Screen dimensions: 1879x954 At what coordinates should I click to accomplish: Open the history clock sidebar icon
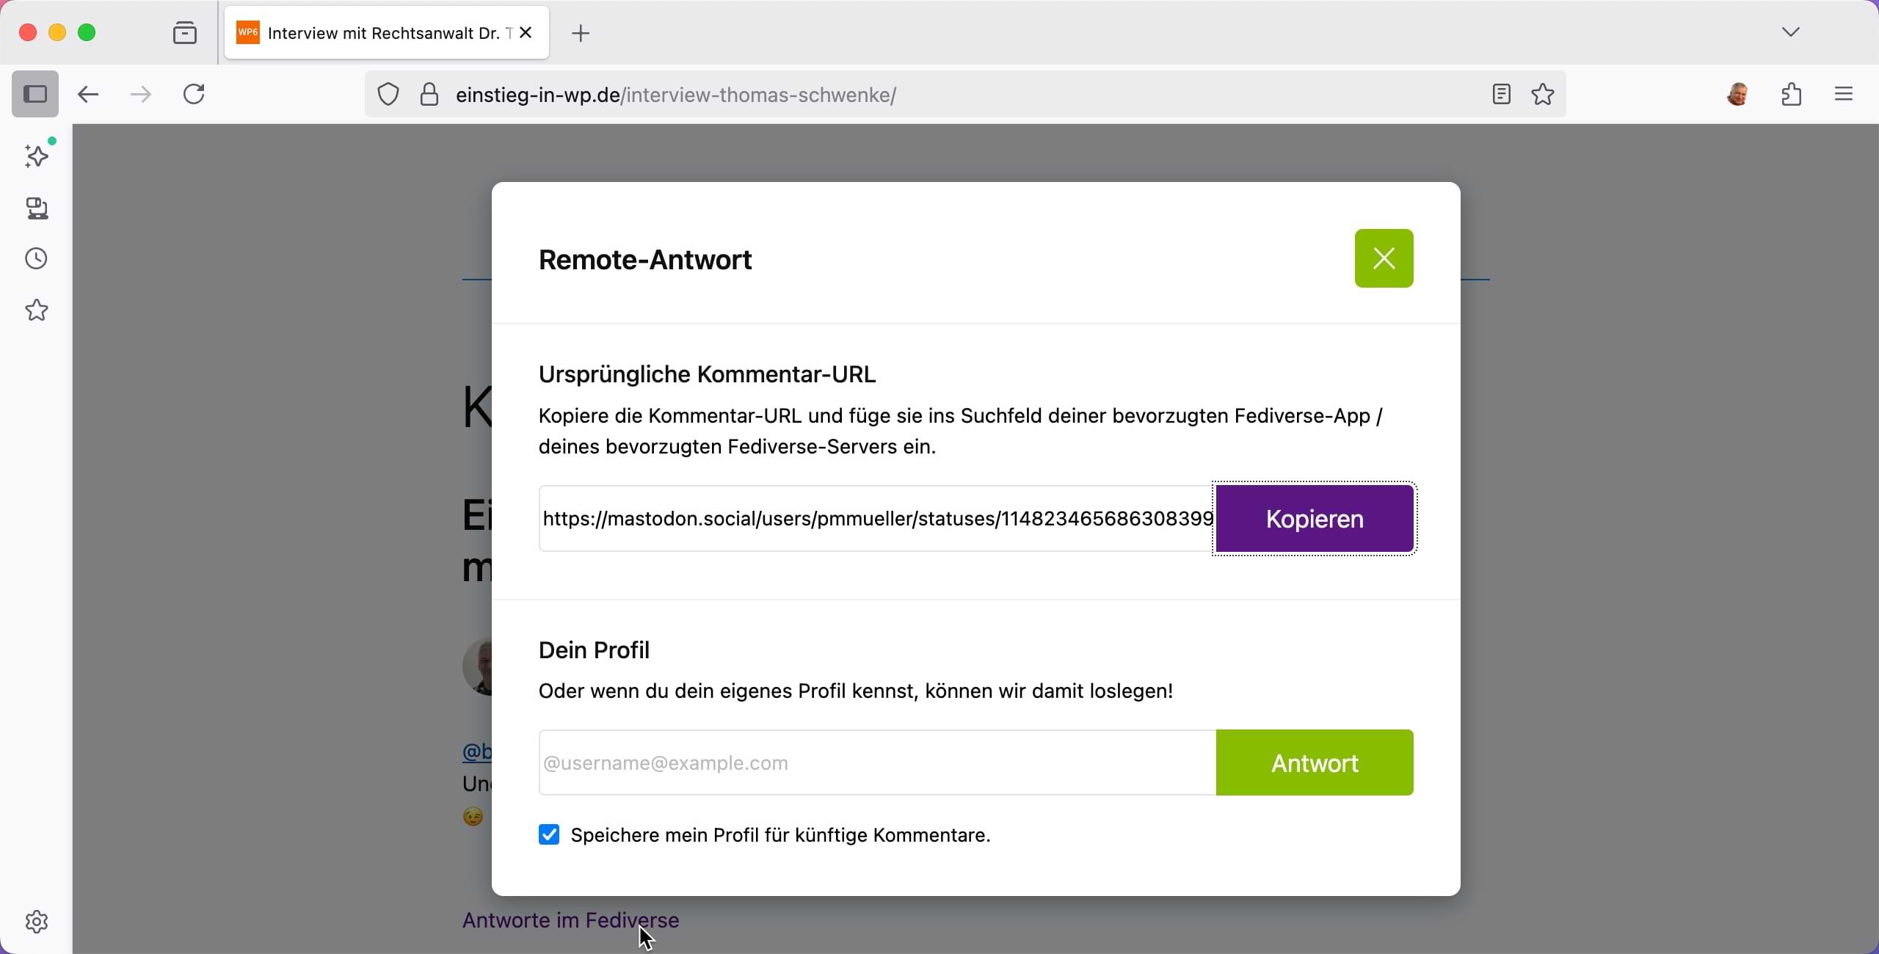[x=37, y=259]
